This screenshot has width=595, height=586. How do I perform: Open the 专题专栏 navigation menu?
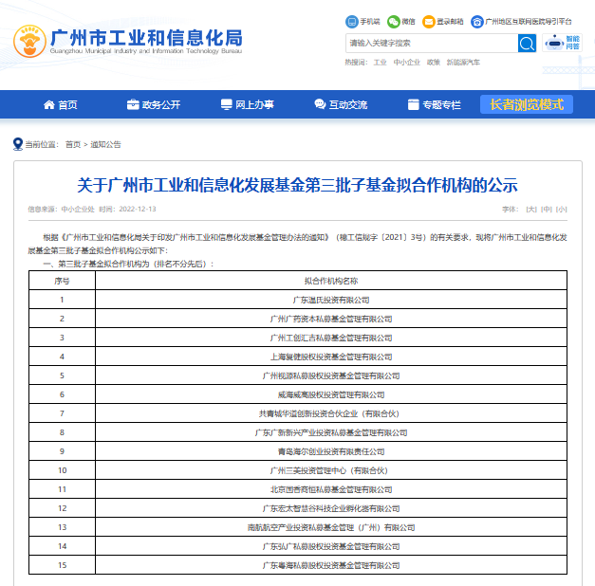pyautogui.click(x=441, y=104)
